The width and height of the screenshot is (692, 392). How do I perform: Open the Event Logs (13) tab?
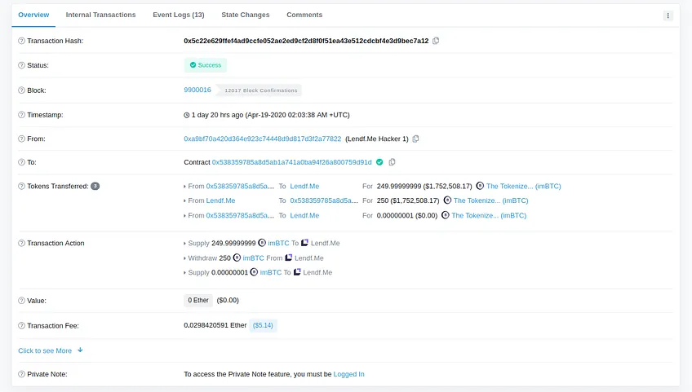pos(178,15)
